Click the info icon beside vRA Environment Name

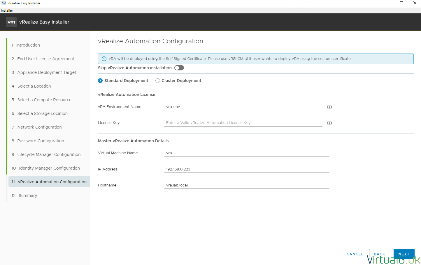click(329, 107)
